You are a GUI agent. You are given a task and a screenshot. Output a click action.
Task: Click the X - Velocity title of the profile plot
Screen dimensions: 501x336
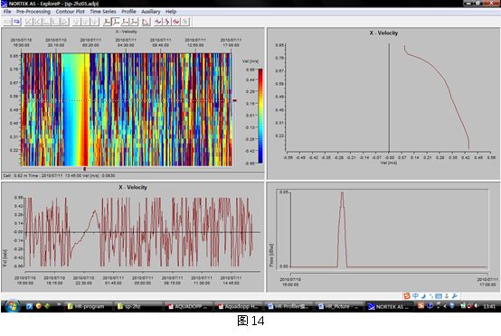pyautogui.click(x=383, y=33)
